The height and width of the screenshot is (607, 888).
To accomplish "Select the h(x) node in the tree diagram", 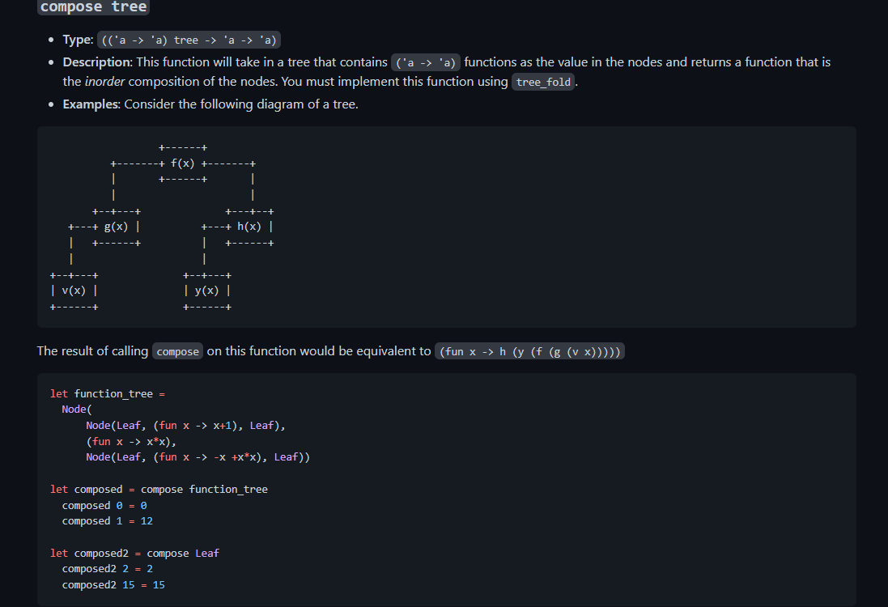I will pos(250,227).
